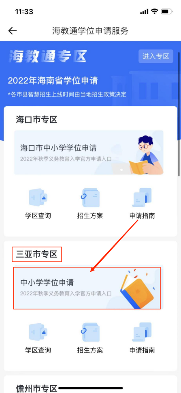Tap the reading boy illustration
The image size is (181, 393).
point(146,155)
